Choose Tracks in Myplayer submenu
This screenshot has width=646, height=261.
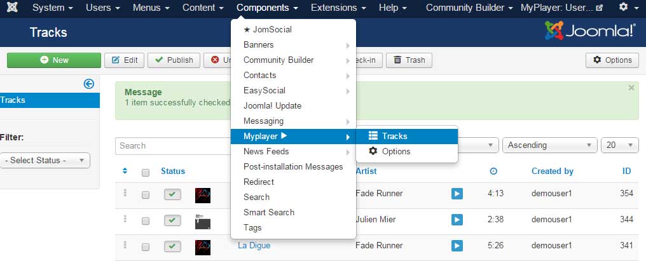407,137
